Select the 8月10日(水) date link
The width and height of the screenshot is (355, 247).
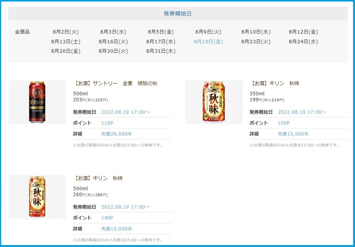click(256, 32)
